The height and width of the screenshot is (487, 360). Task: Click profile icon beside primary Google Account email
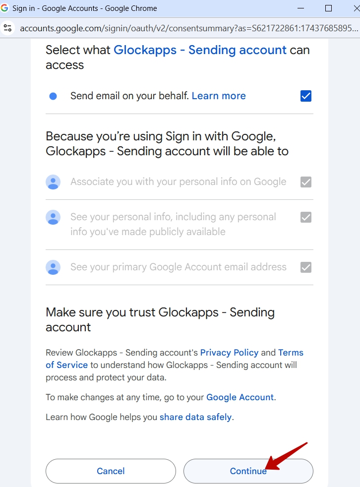(53, 267)
